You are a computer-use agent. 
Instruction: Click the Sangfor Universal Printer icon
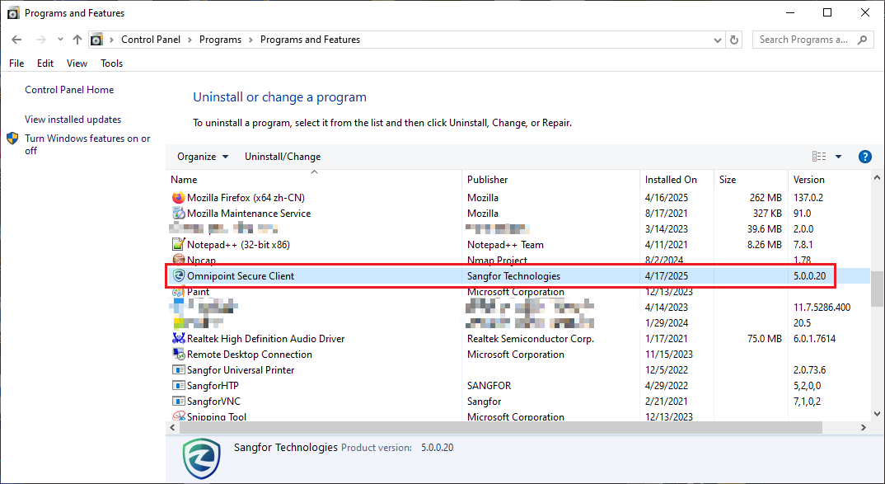[x=178, y=370]
